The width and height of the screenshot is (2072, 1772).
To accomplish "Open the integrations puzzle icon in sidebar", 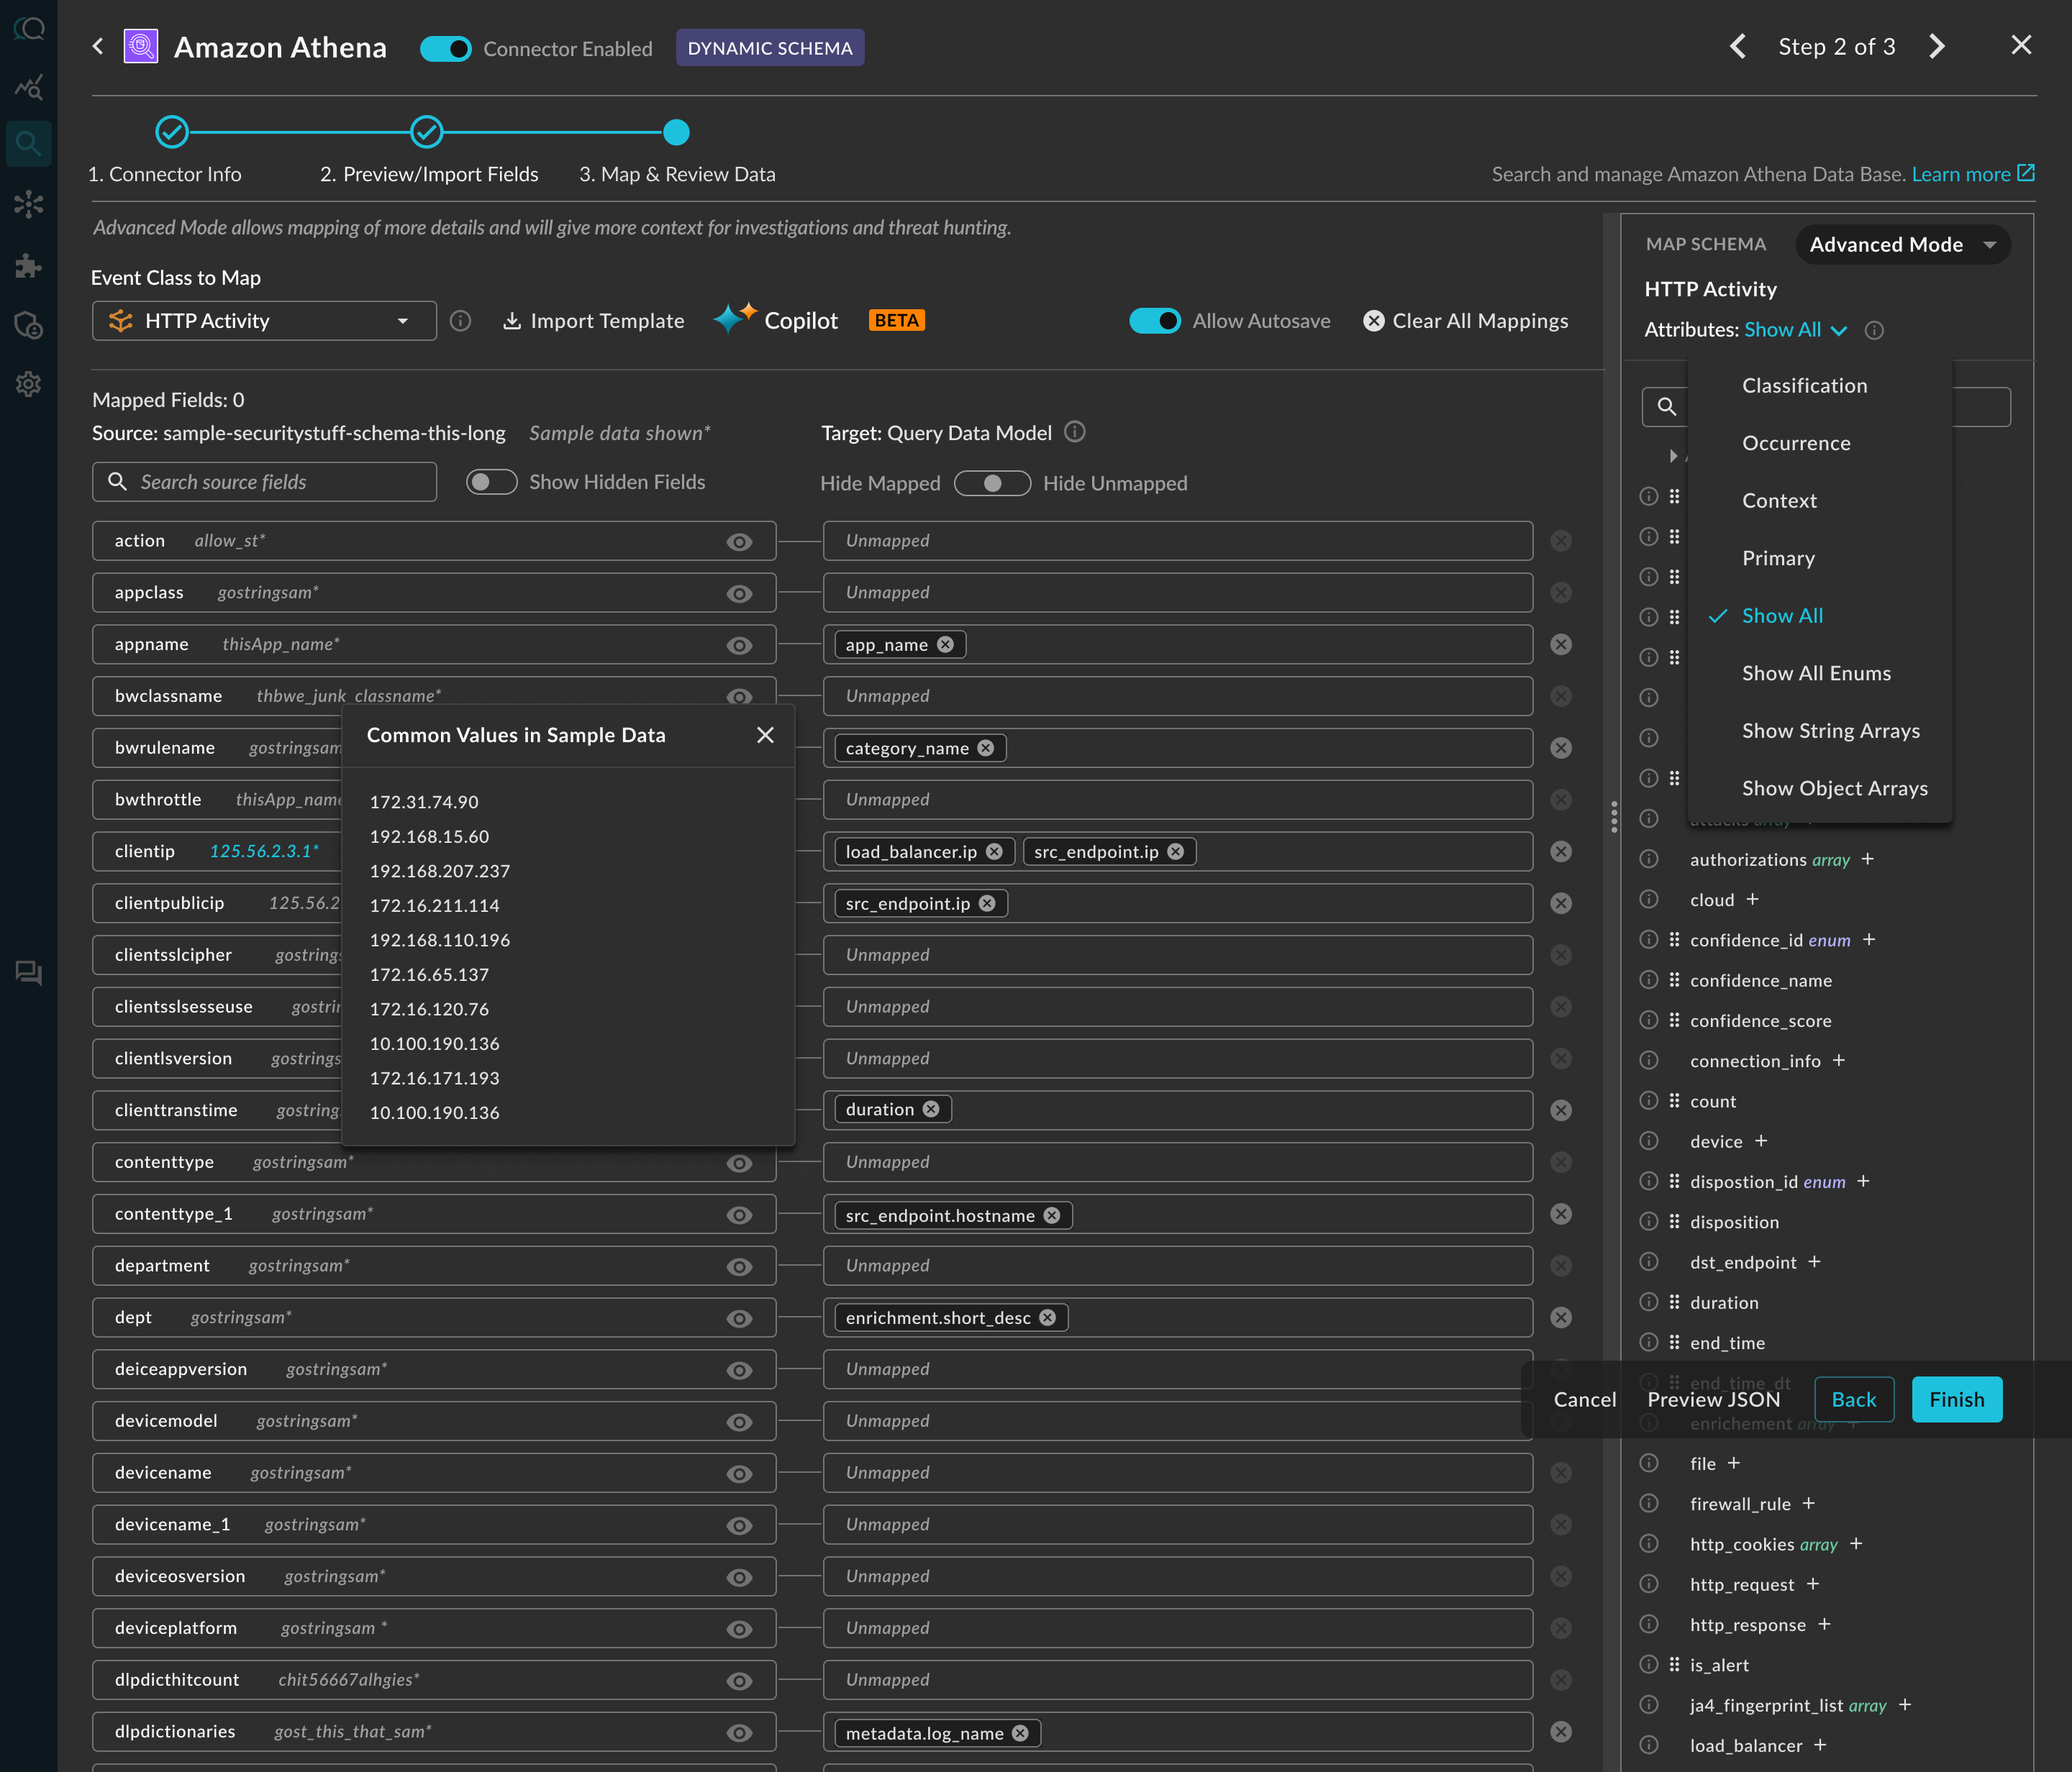I will pyautogui.click(x=28, y=265).
